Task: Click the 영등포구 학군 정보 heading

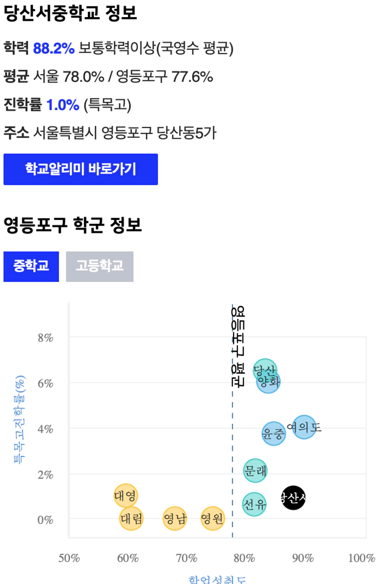Action: tap(72, 226)
